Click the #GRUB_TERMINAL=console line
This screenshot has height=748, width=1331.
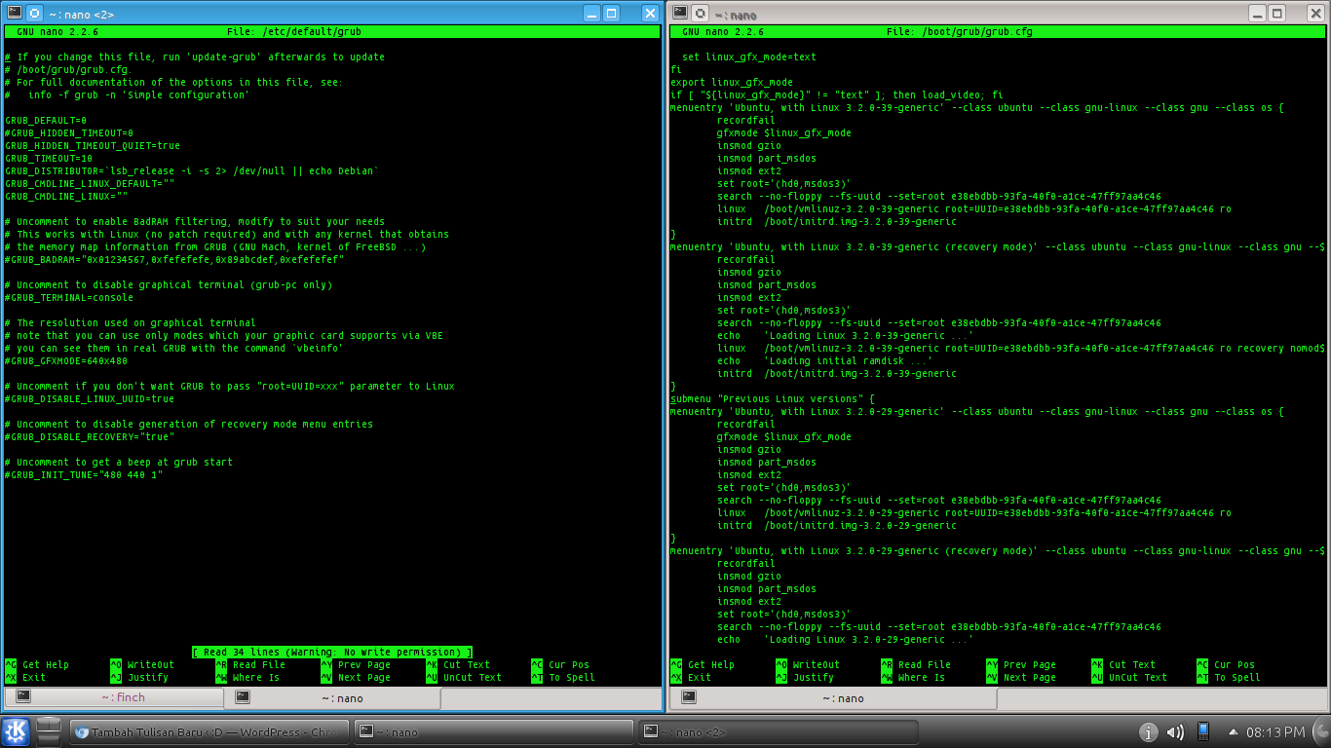click(x=69, y=297)
